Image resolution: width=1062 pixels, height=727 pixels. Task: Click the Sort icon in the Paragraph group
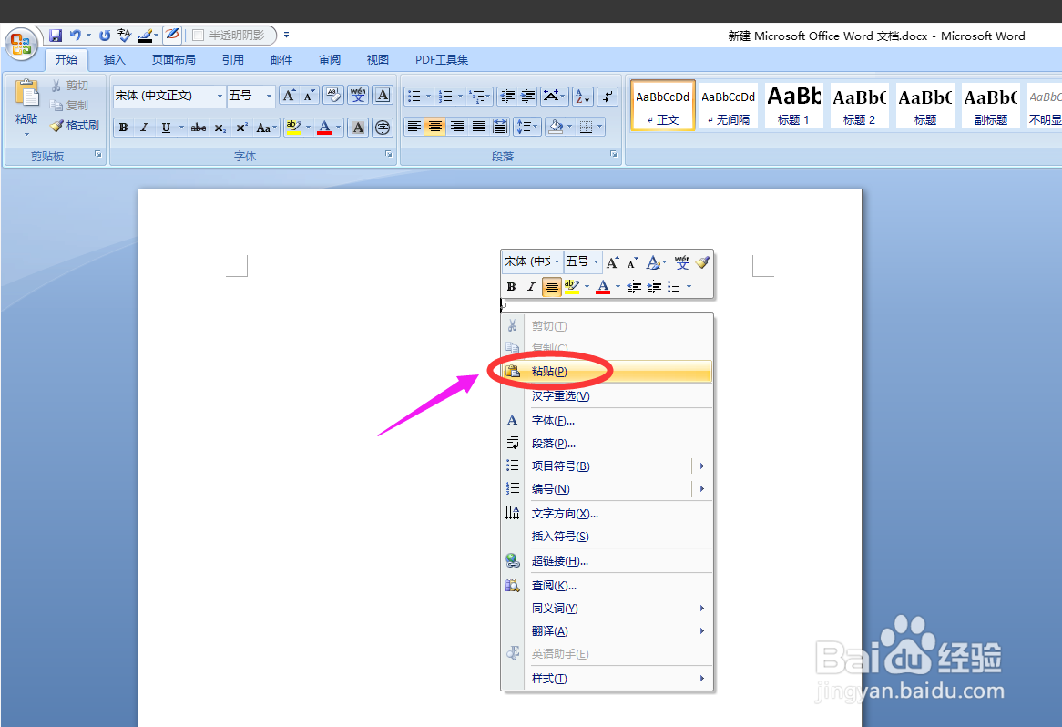582,97
